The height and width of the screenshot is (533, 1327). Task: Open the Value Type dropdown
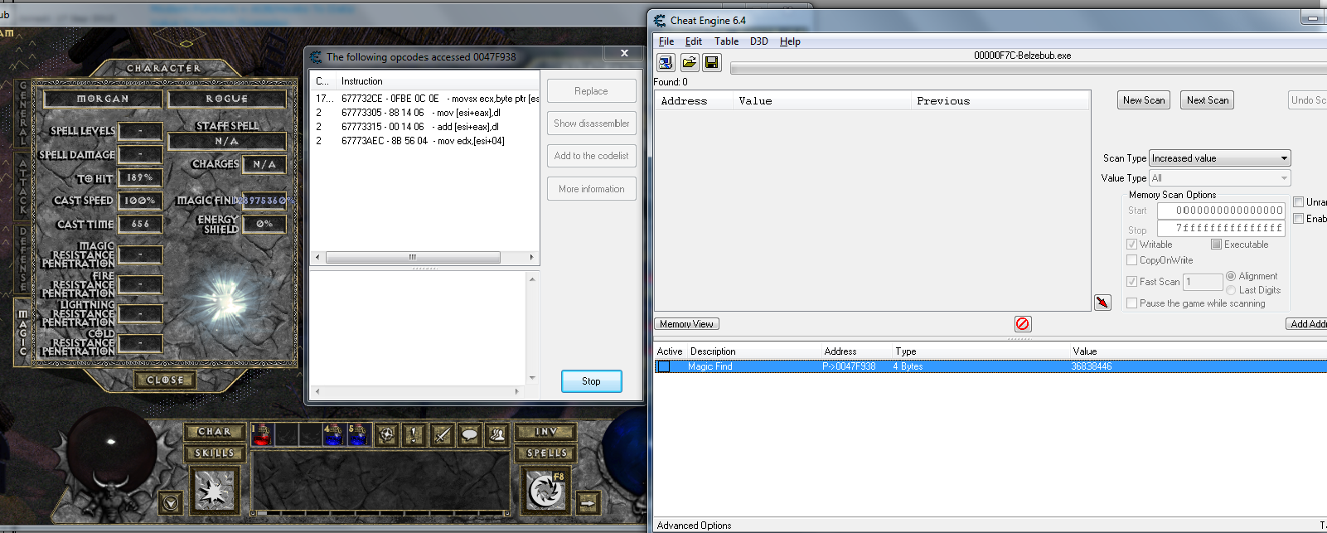pos(1220,178)
